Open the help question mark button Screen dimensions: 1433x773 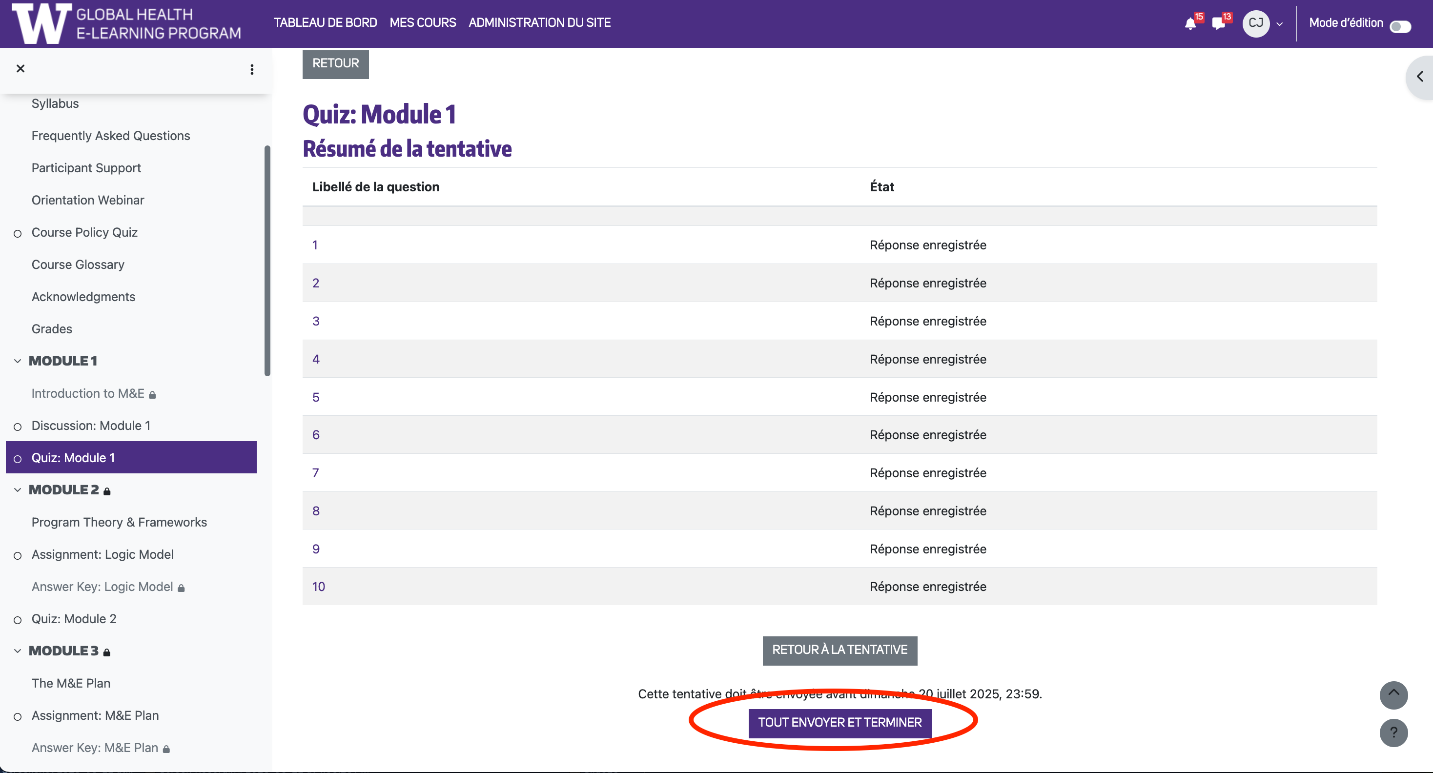(x=1393, y=732)
